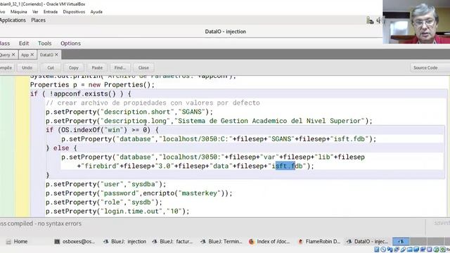Click the "role" property string

[112, 202]
